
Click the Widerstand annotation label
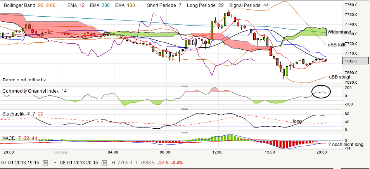pos(339,32)
